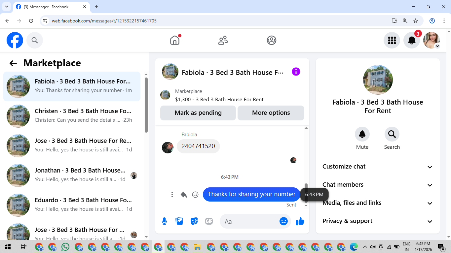
Task: Open Chrome three-dot menu
Action: tap(444, 21)
